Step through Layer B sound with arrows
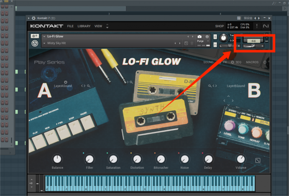The height and width of the screenshot is (196, 289). click(215, 86)
